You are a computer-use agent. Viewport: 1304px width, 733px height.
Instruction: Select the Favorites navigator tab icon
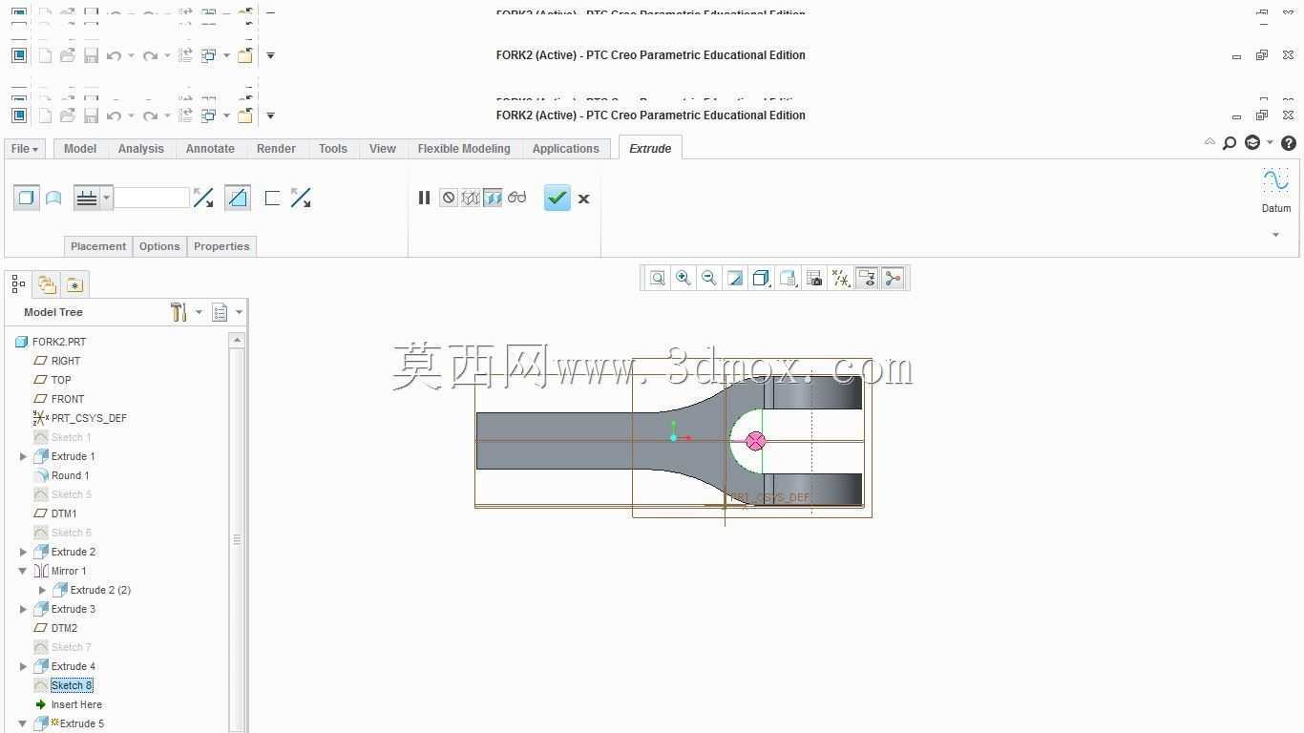(74, 283)
